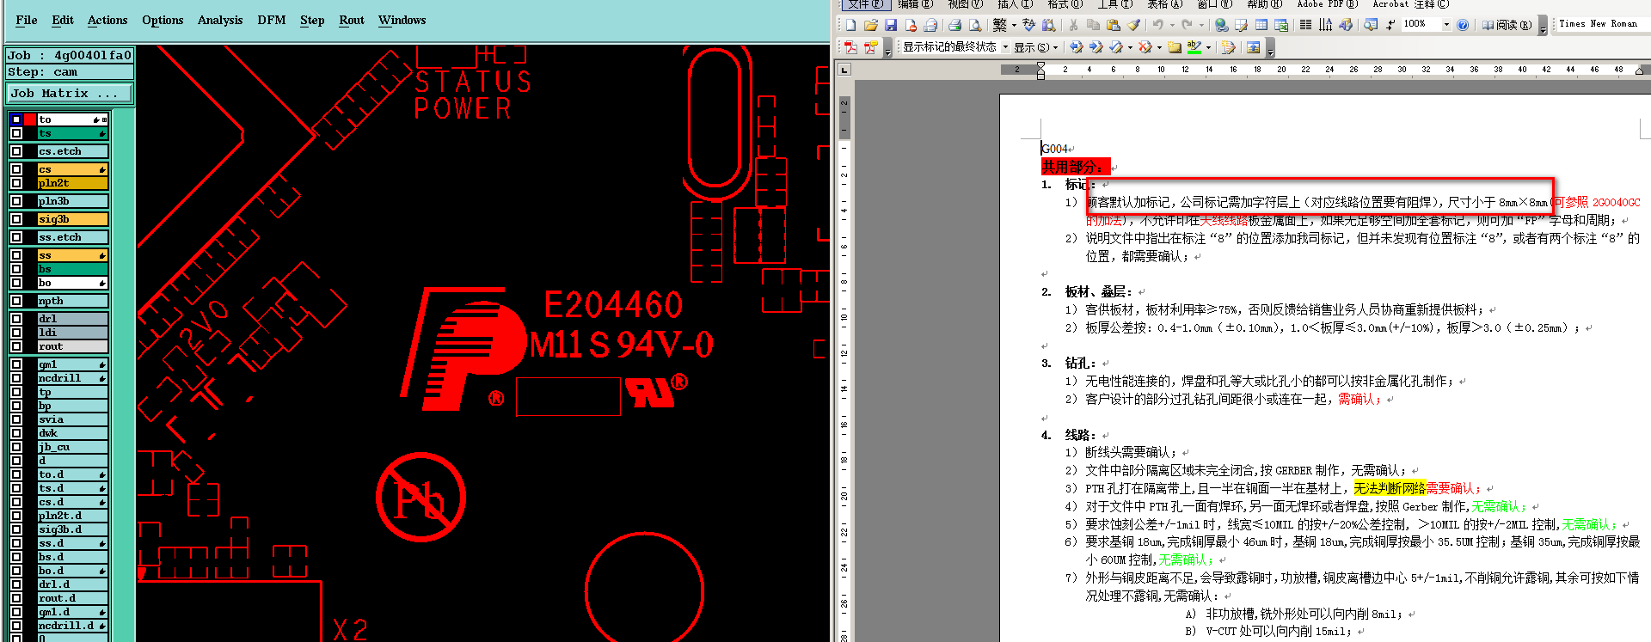
Task: Click the tab-stop selector at ruler corner
Action: tap(845, 70)
